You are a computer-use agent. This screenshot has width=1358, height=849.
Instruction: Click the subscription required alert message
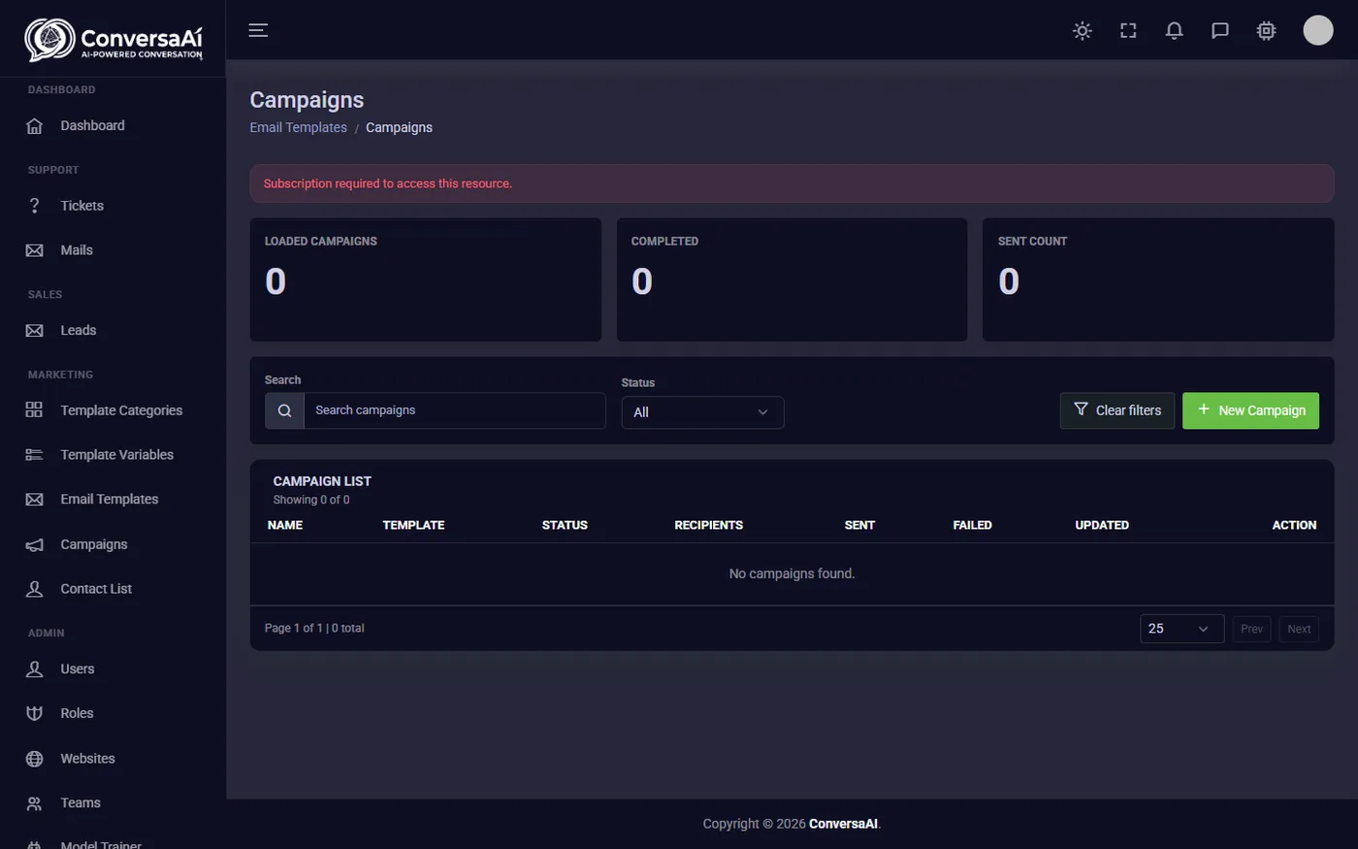[792, 183]
